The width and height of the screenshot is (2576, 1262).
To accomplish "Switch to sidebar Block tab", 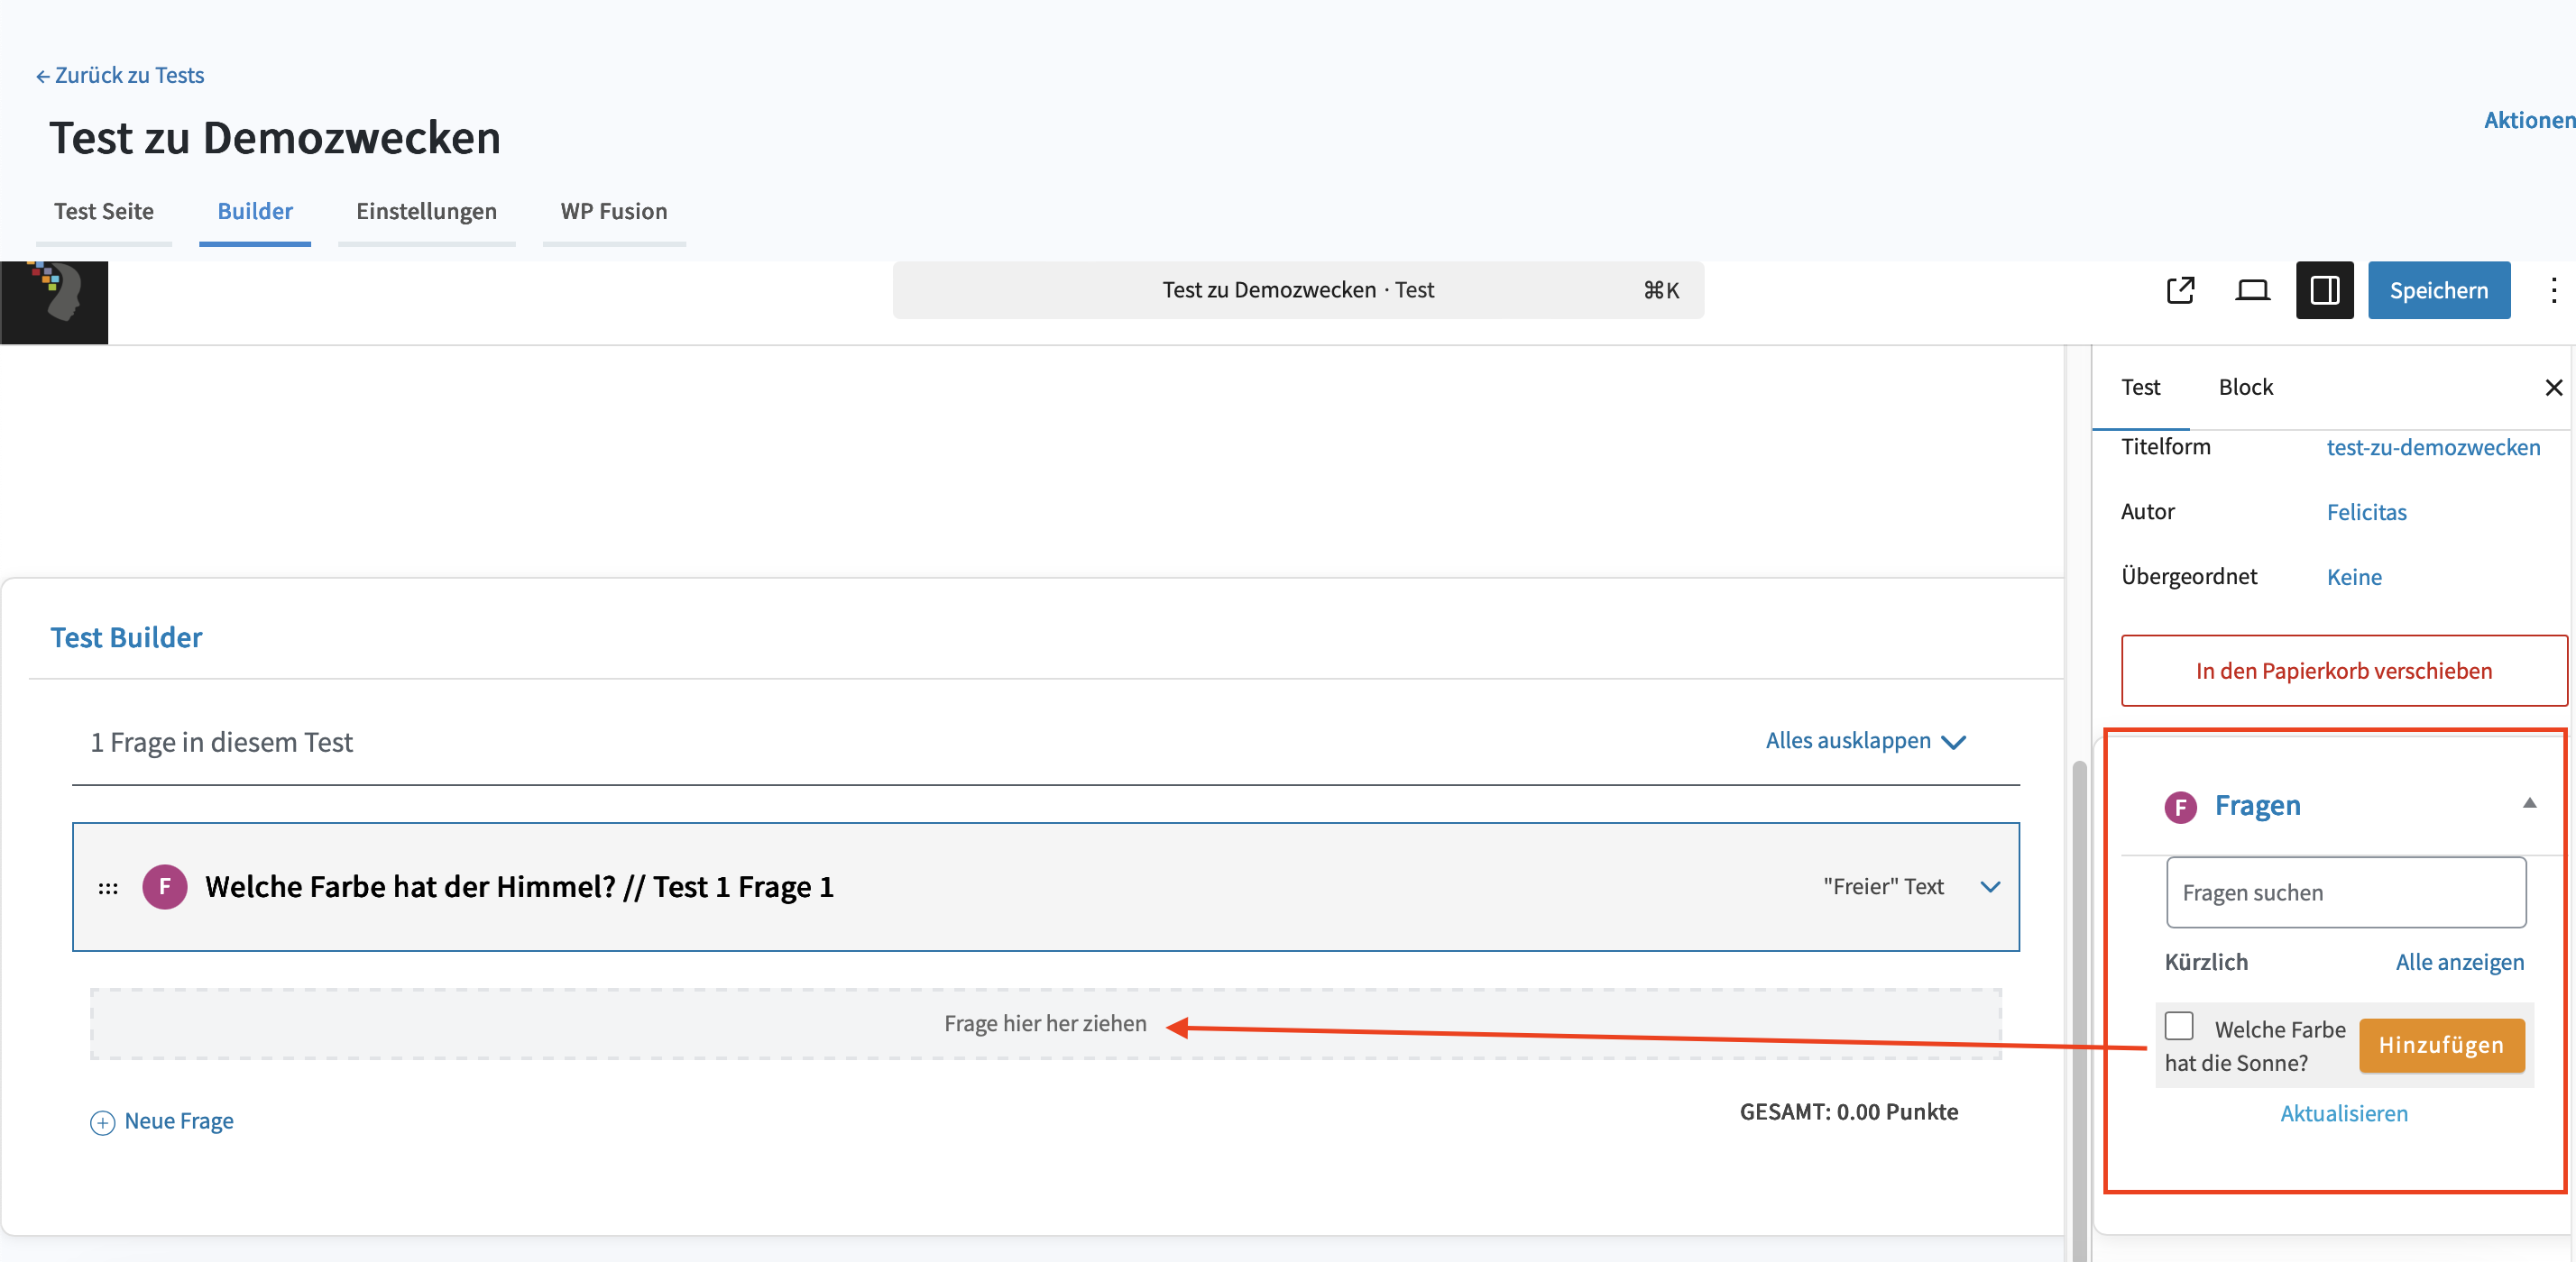I will pyautogui.click(x=2245, y=387).
